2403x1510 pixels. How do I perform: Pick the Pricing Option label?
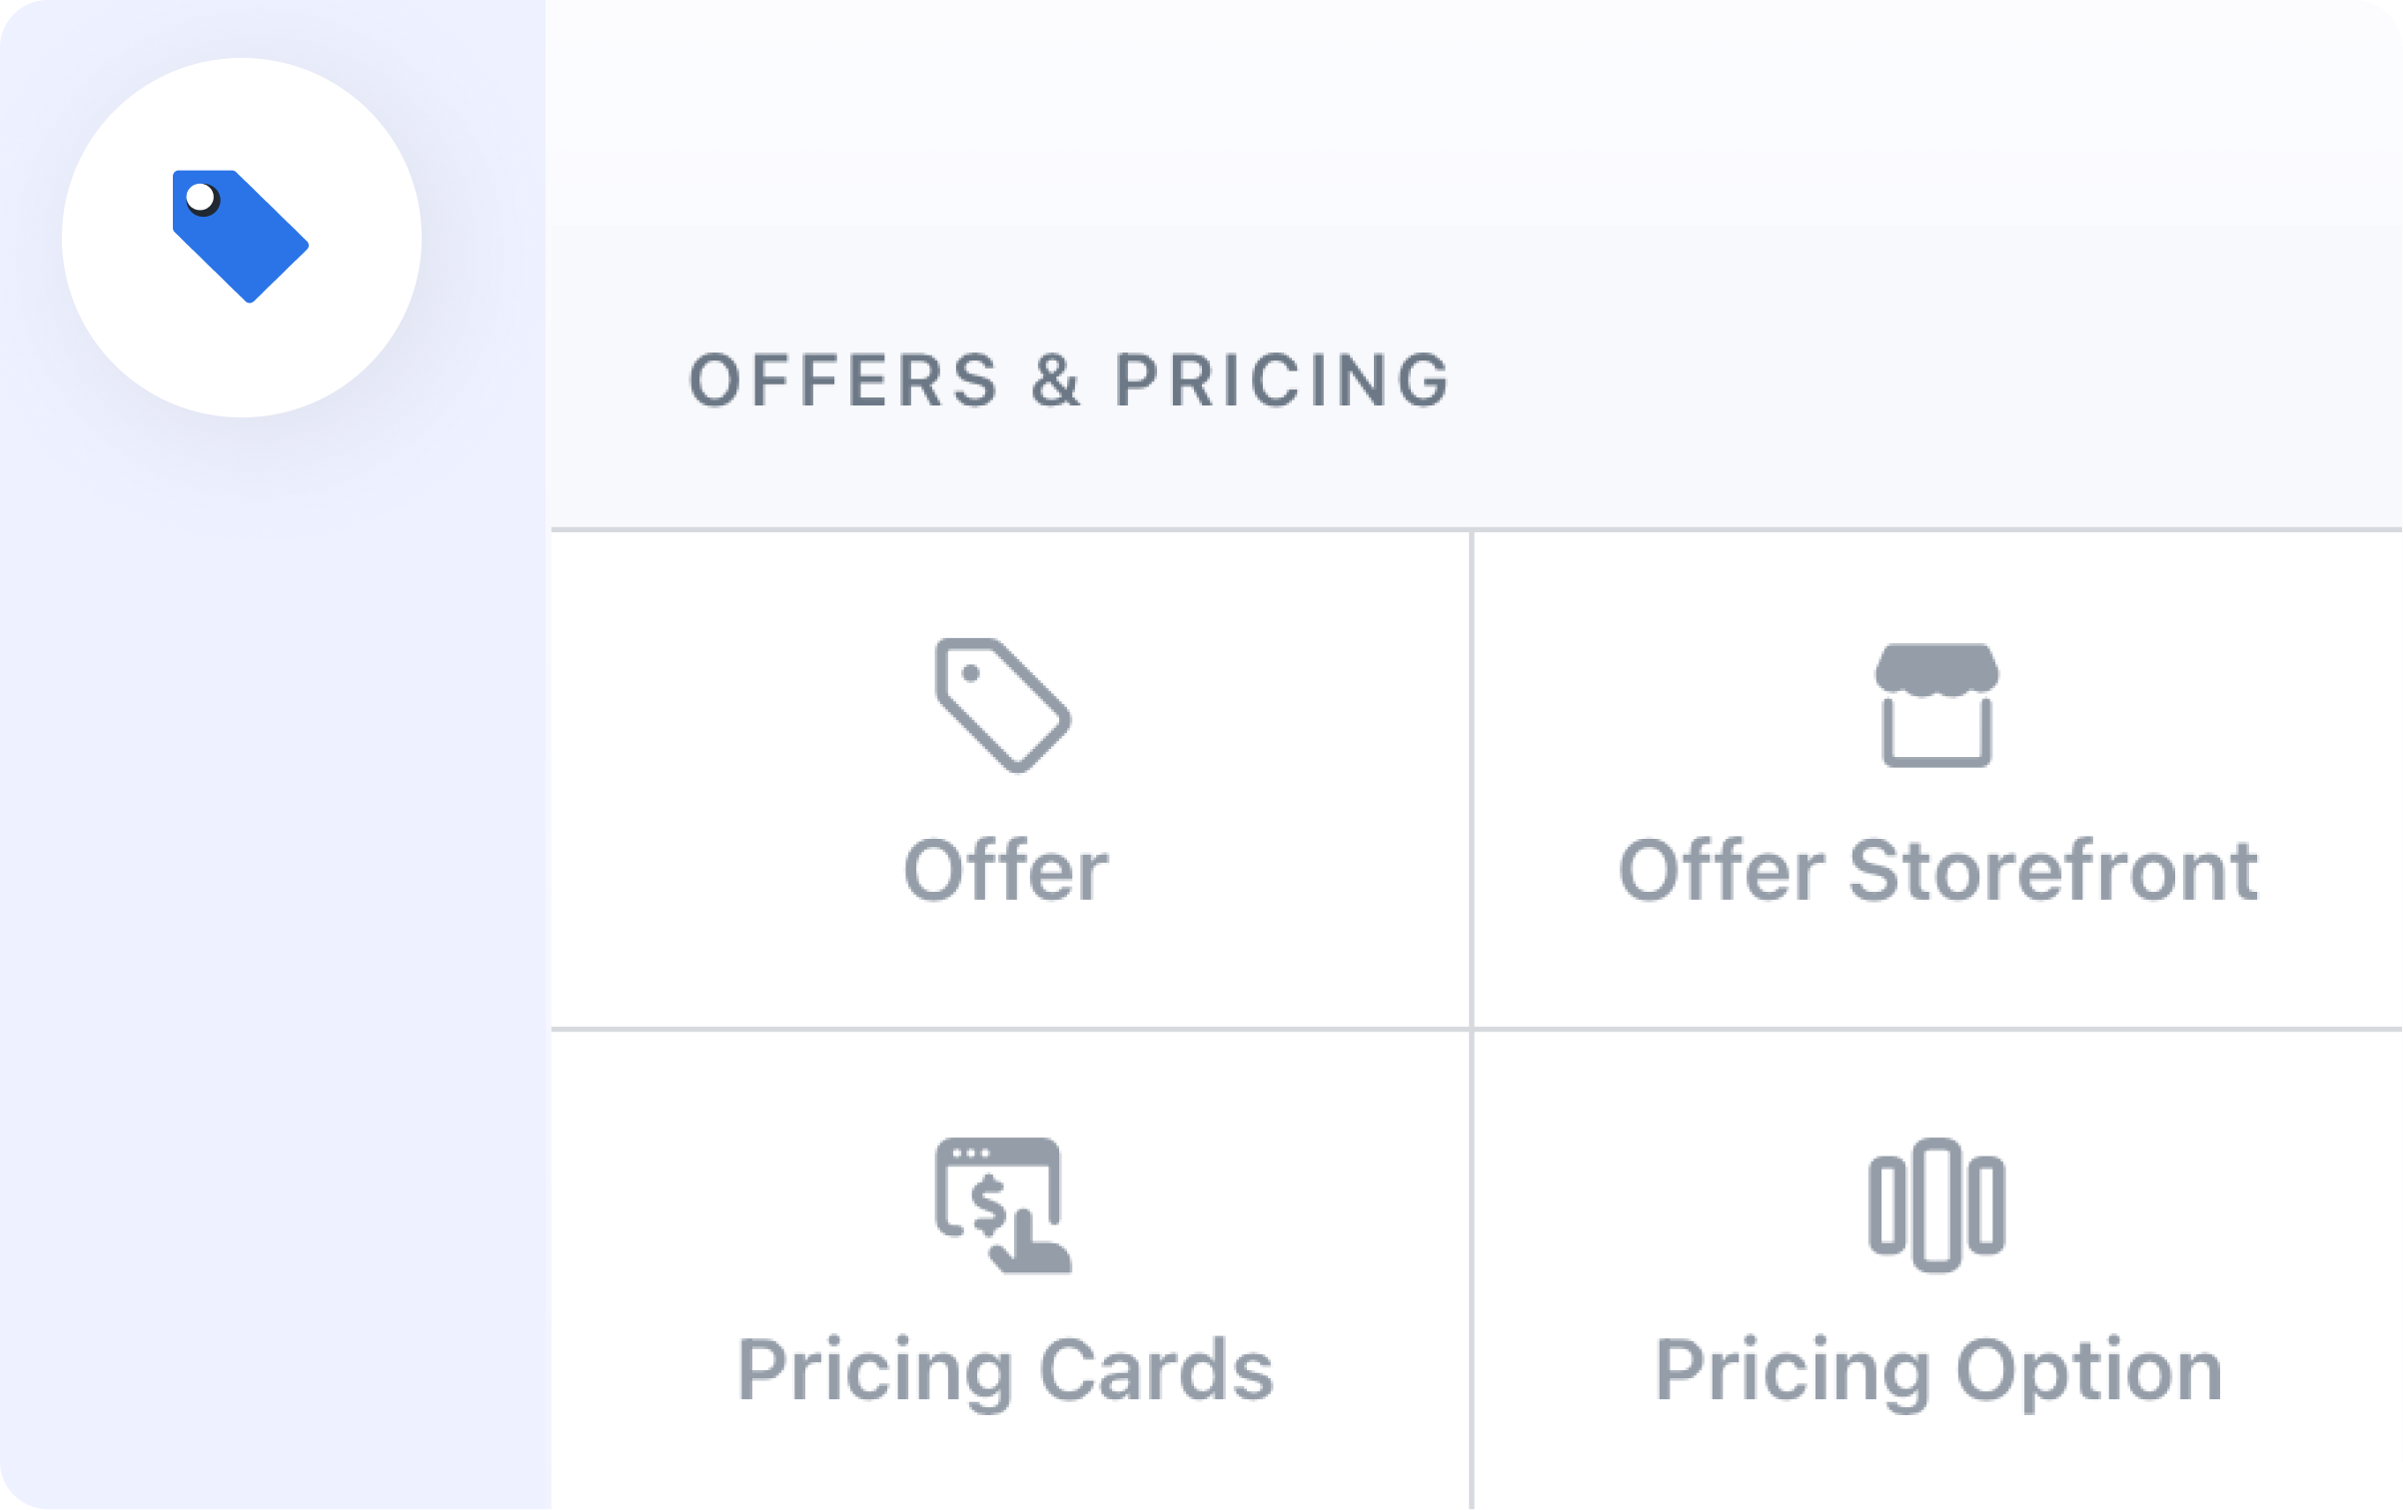[x=1938, y=1372]
